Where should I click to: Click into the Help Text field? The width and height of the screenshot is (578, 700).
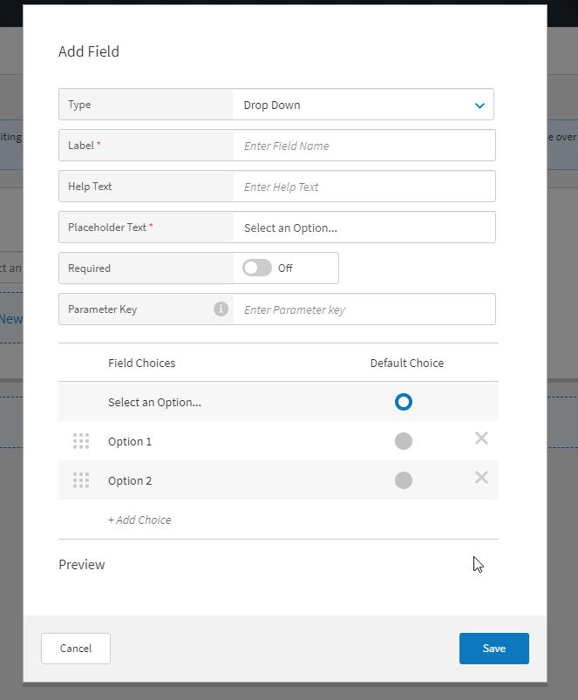point(364,187)
